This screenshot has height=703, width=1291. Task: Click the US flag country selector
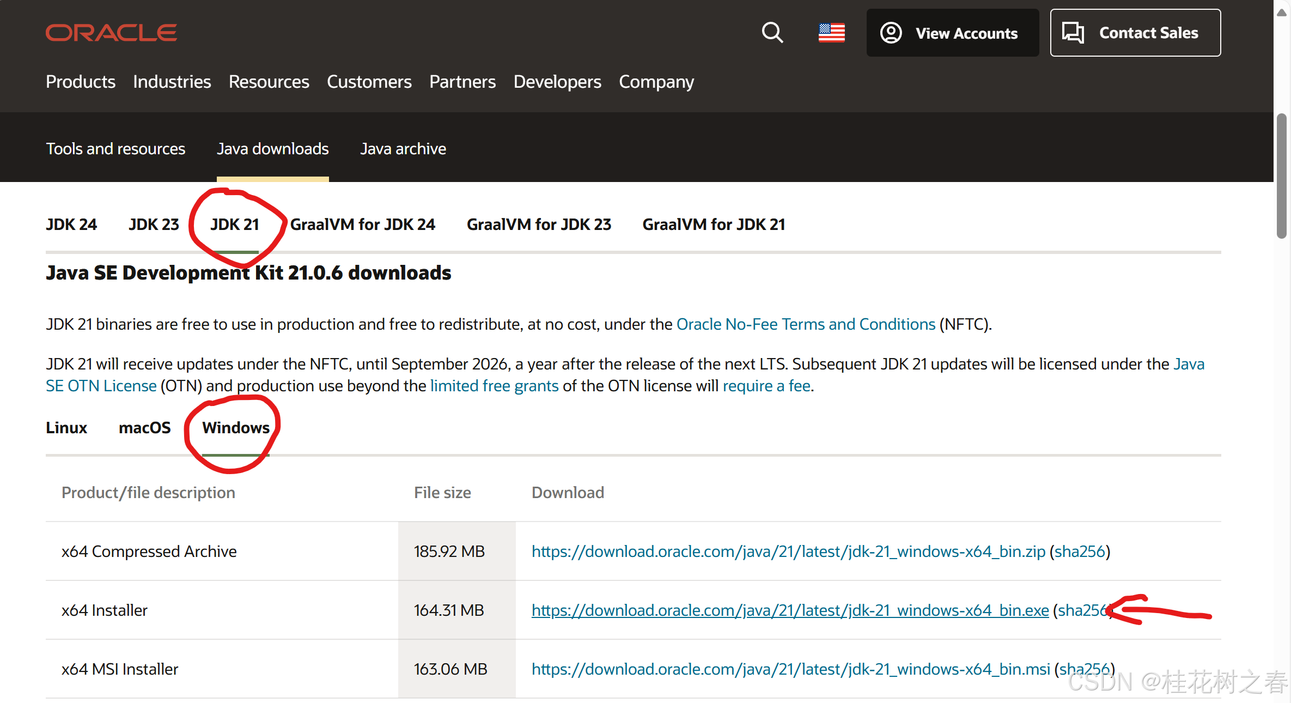[x=831, y=33]
